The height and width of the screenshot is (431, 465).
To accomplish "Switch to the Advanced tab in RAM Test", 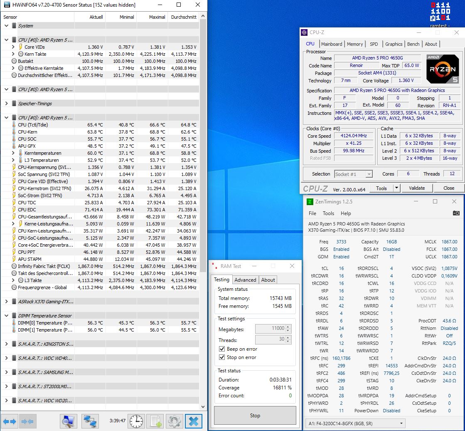I will point(245,280).
